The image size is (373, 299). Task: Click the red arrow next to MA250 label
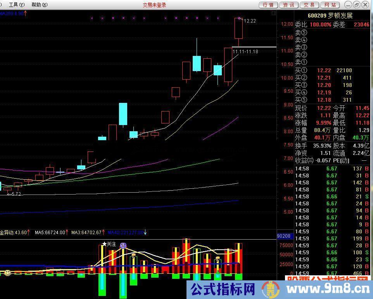click(x=26, y=13)
